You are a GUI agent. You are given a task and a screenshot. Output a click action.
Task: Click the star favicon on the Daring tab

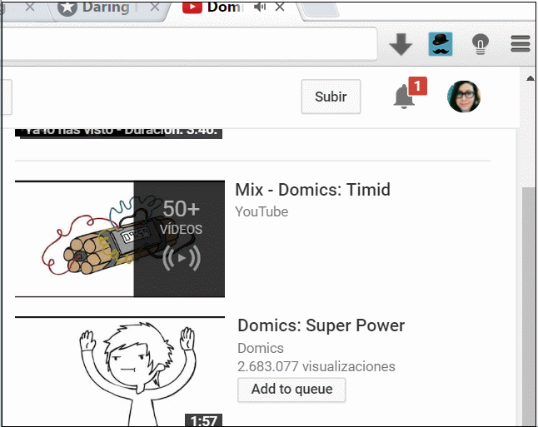67,8
